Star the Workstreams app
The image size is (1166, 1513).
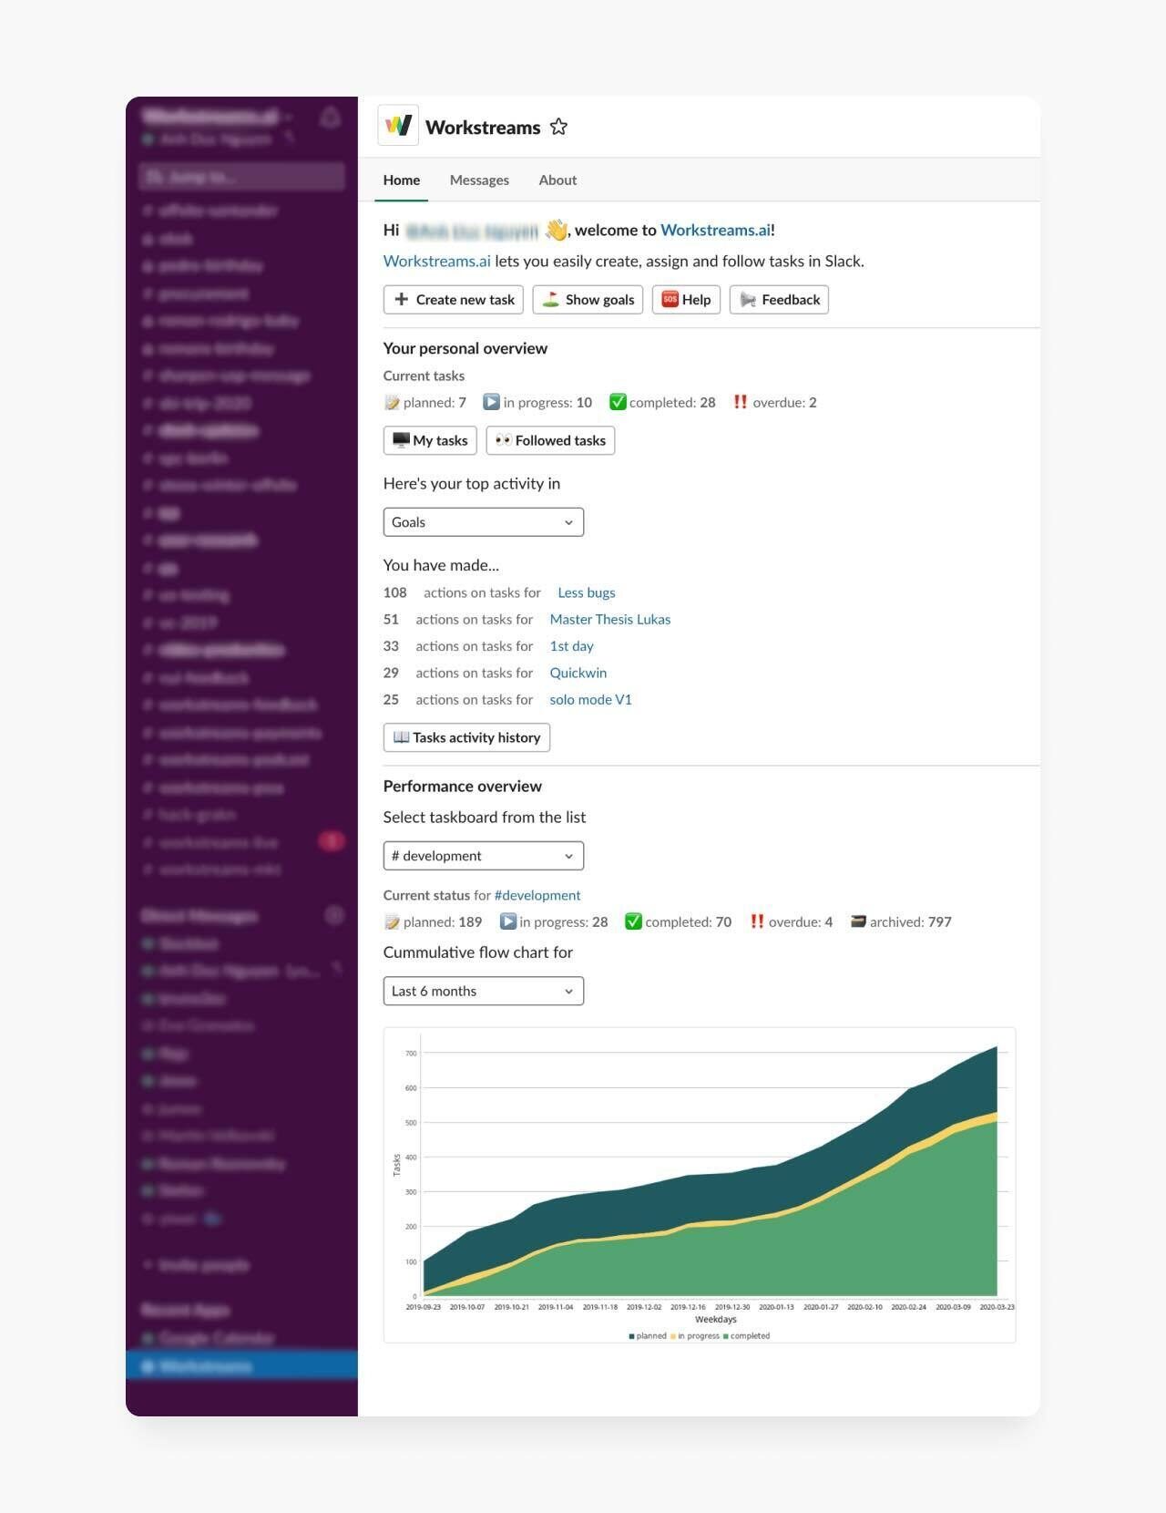558,128
